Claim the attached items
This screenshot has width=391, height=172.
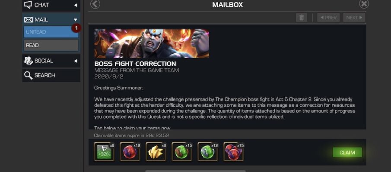click(347, 152)
